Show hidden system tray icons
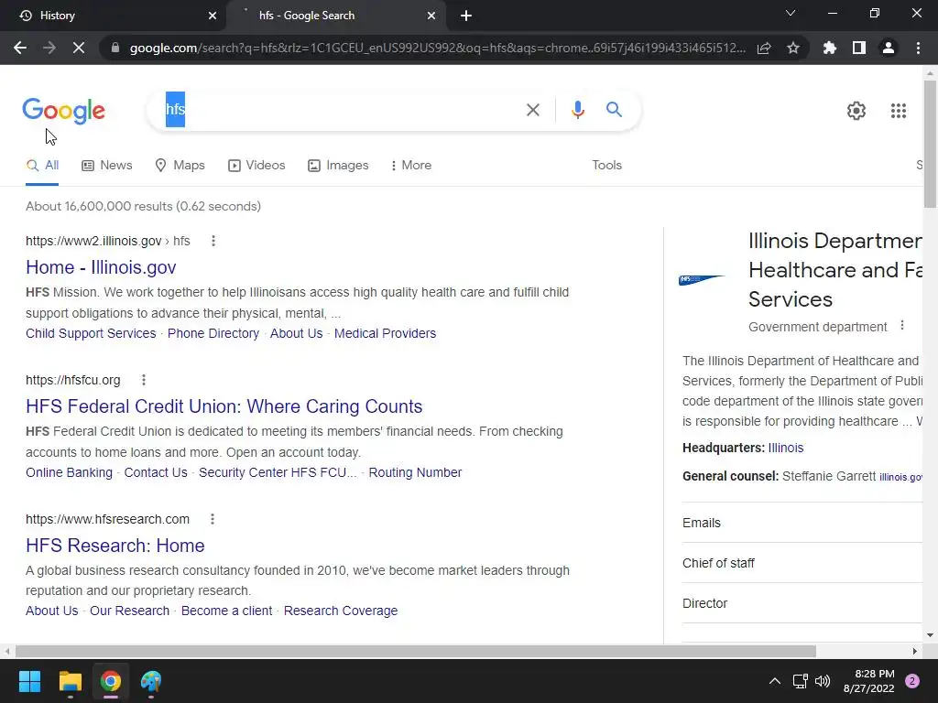The width and height of the screenshot is (938, 703). [x=775, y=681]
